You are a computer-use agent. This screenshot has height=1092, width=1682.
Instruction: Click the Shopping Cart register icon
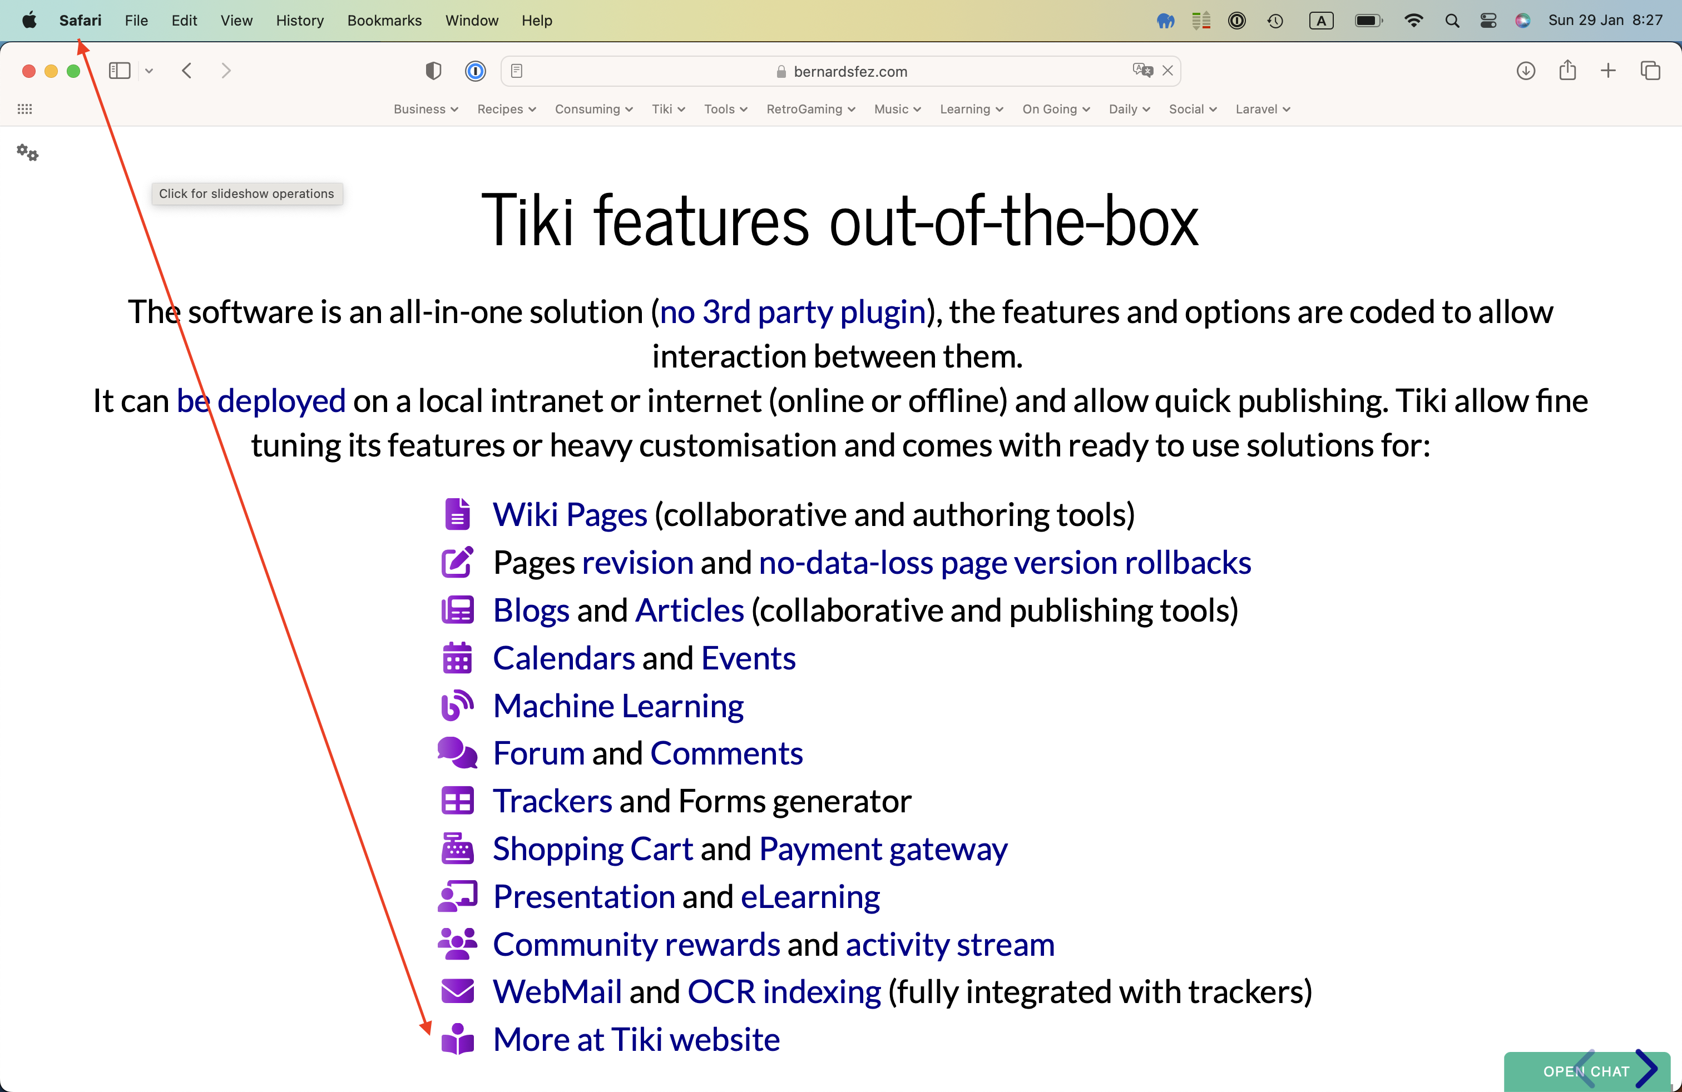coord(457,848)
